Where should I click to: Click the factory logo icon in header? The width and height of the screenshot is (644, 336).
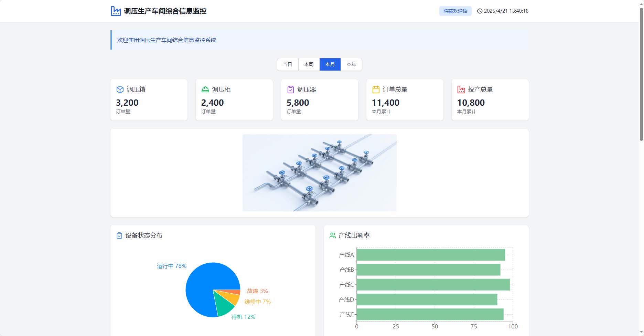116,11
